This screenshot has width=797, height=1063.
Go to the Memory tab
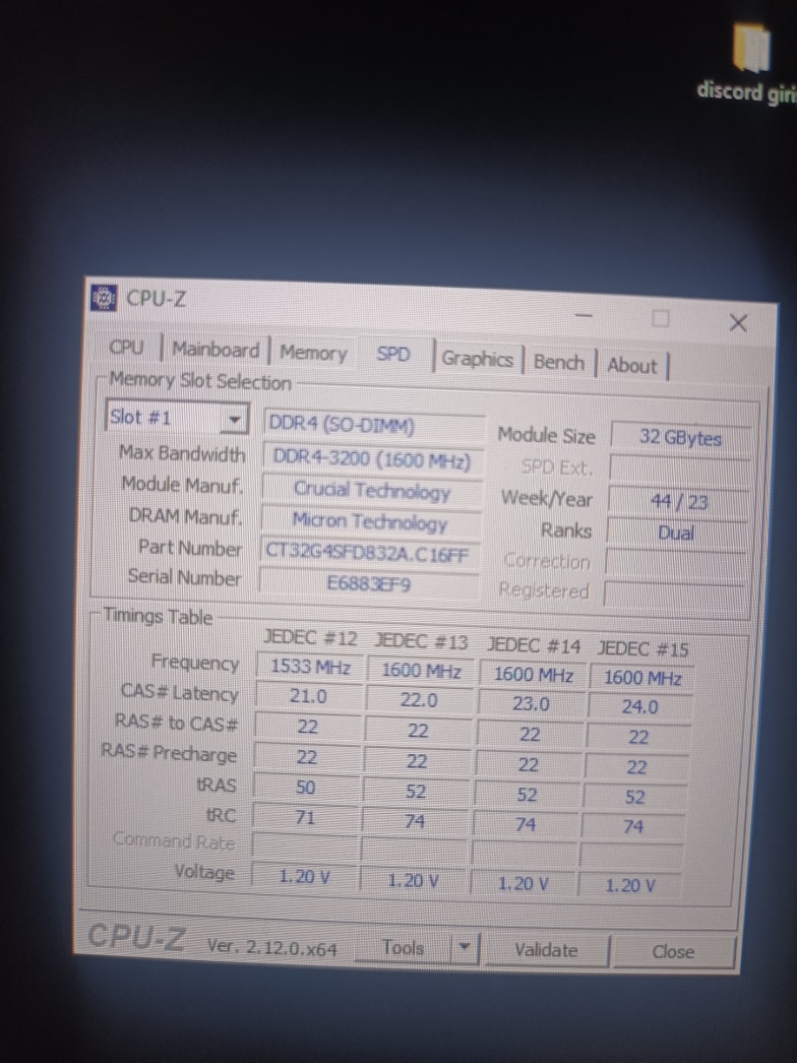(x=313, y=352)
